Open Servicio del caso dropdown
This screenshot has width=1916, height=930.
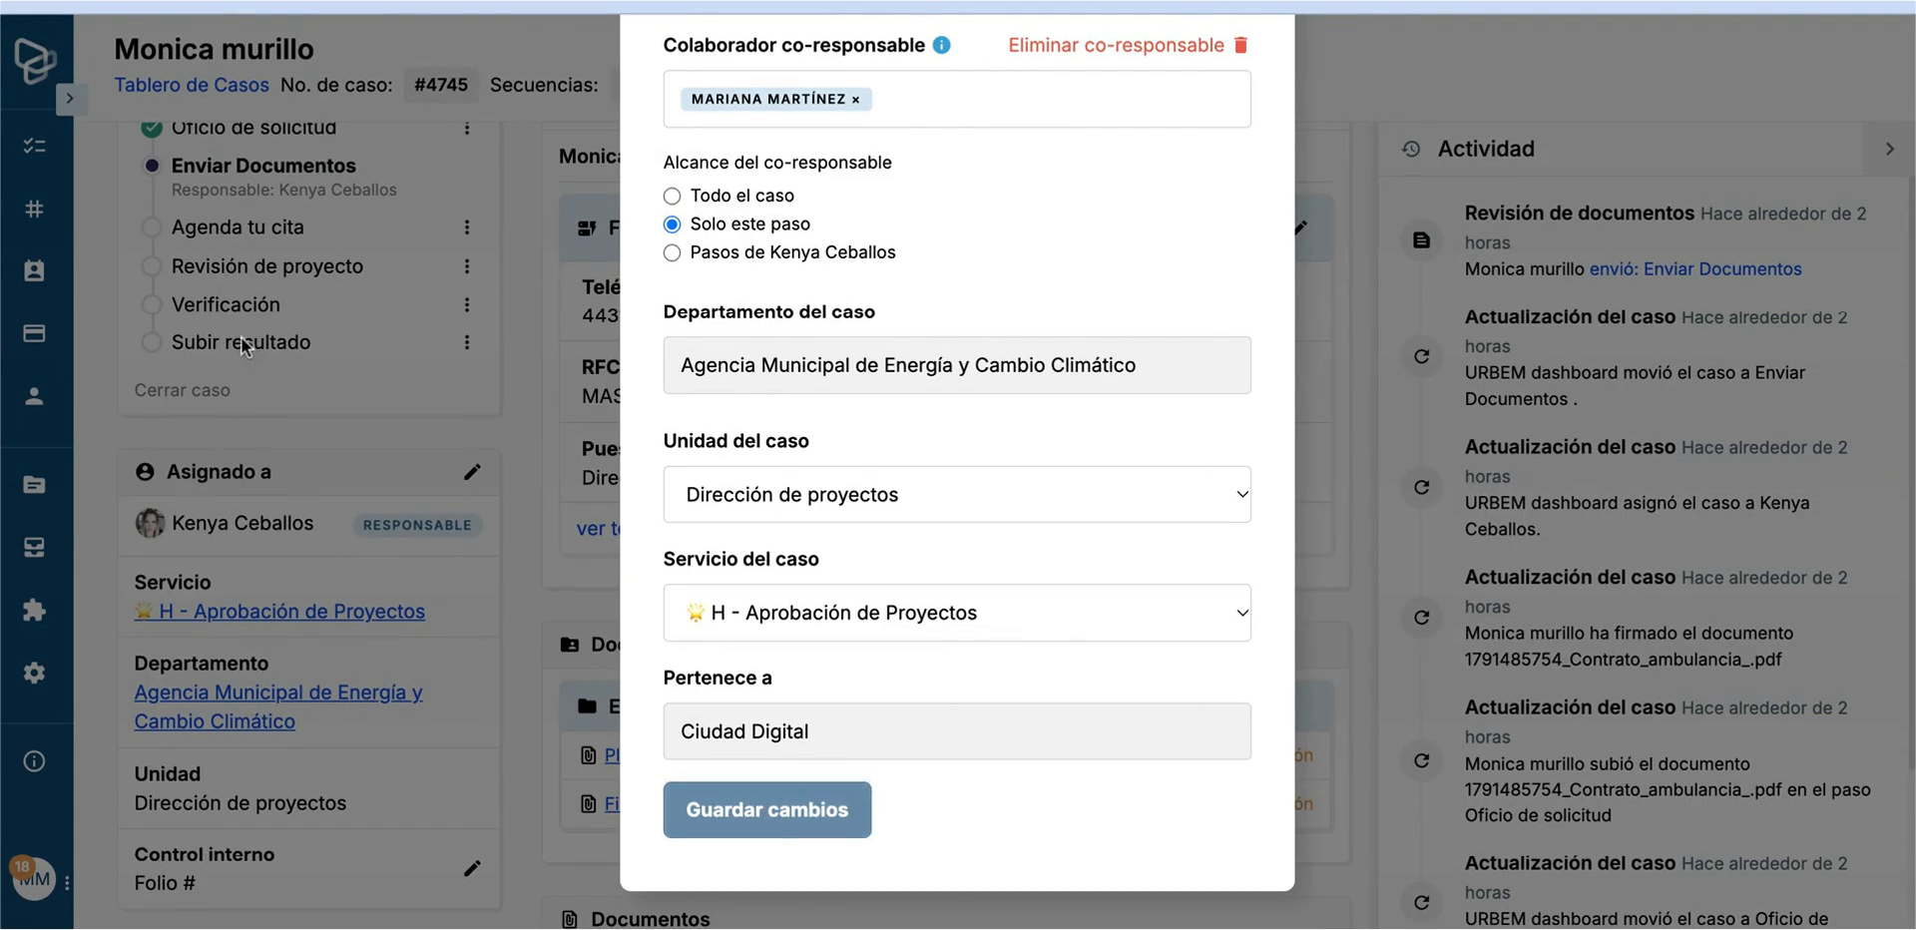[x=957, y=613]
